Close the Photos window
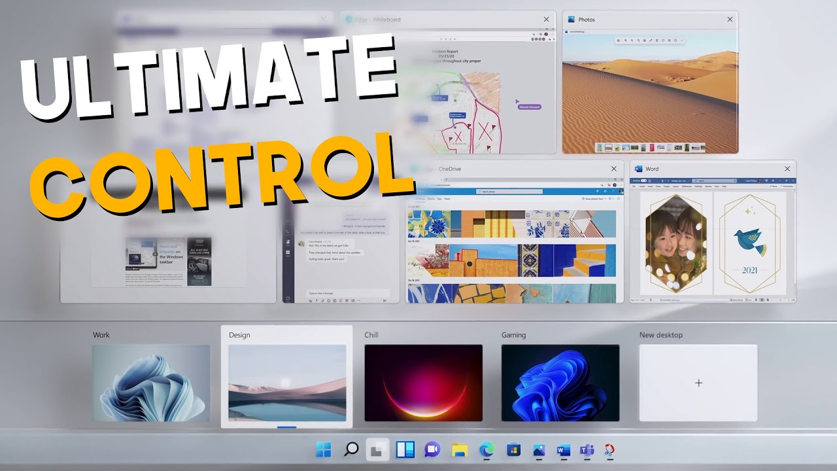 coord(730,20)
